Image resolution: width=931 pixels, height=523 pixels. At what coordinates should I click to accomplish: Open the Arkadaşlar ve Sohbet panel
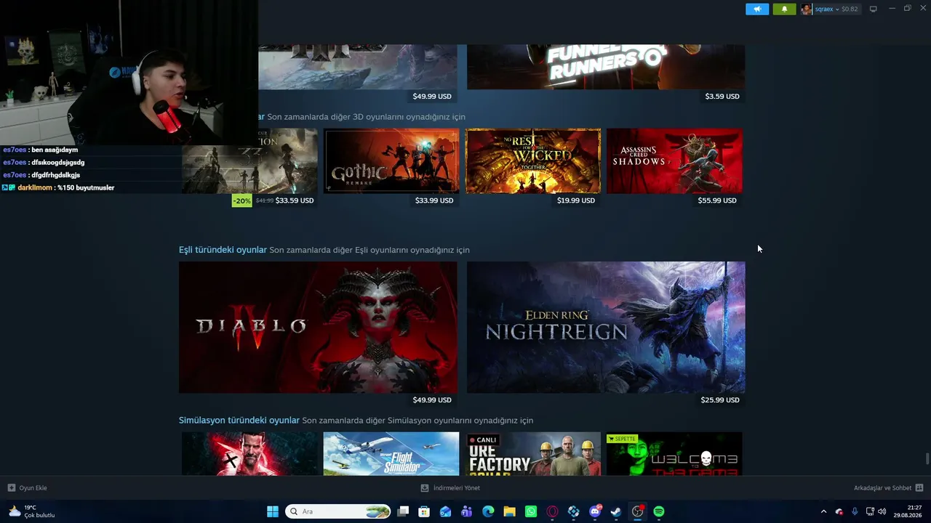coord(882,488)
